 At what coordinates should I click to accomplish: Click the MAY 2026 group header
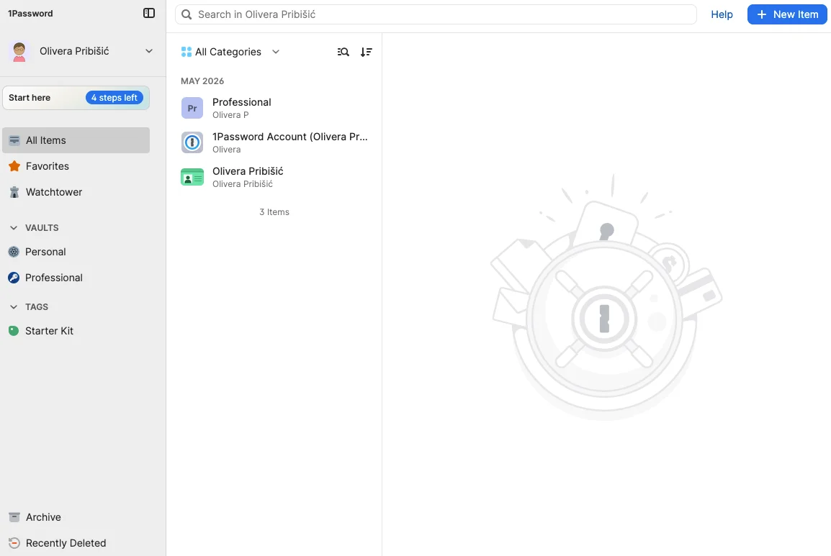point(202,81)
